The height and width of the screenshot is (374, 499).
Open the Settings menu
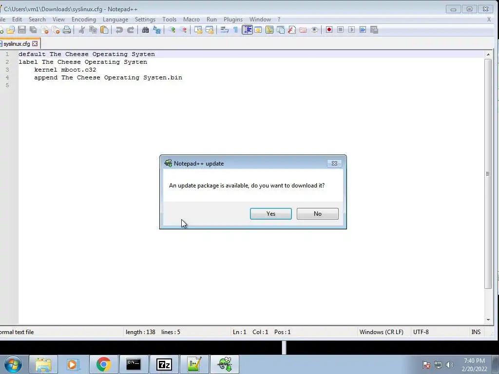145,19
